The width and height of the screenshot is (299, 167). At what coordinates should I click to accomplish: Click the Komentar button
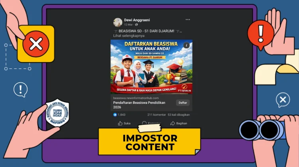[151, 123]
